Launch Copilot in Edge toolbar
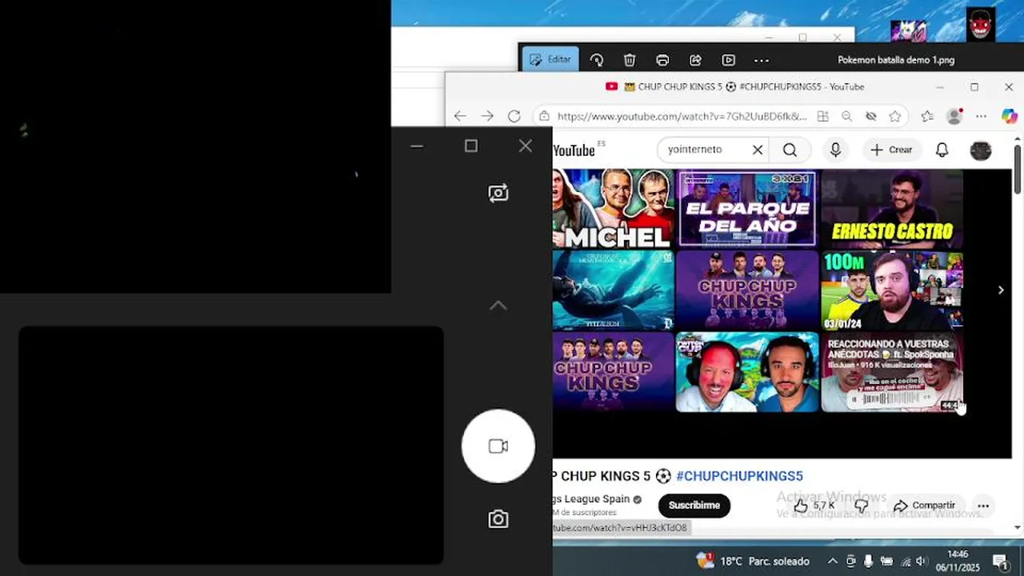 (1010, 116)
